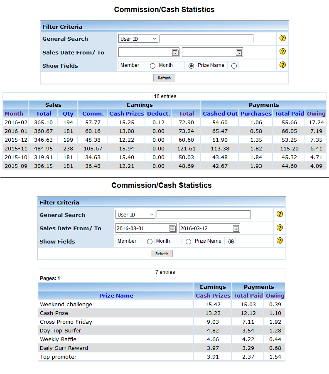Click help icon beside bottom General Search row
This screenshot has width=329, height=374.
click(x=280, y=214)
